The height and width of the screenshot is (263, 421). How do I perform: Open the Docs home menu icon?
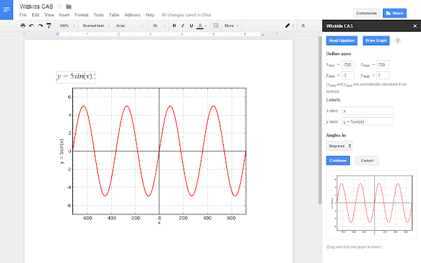[7, 10]
